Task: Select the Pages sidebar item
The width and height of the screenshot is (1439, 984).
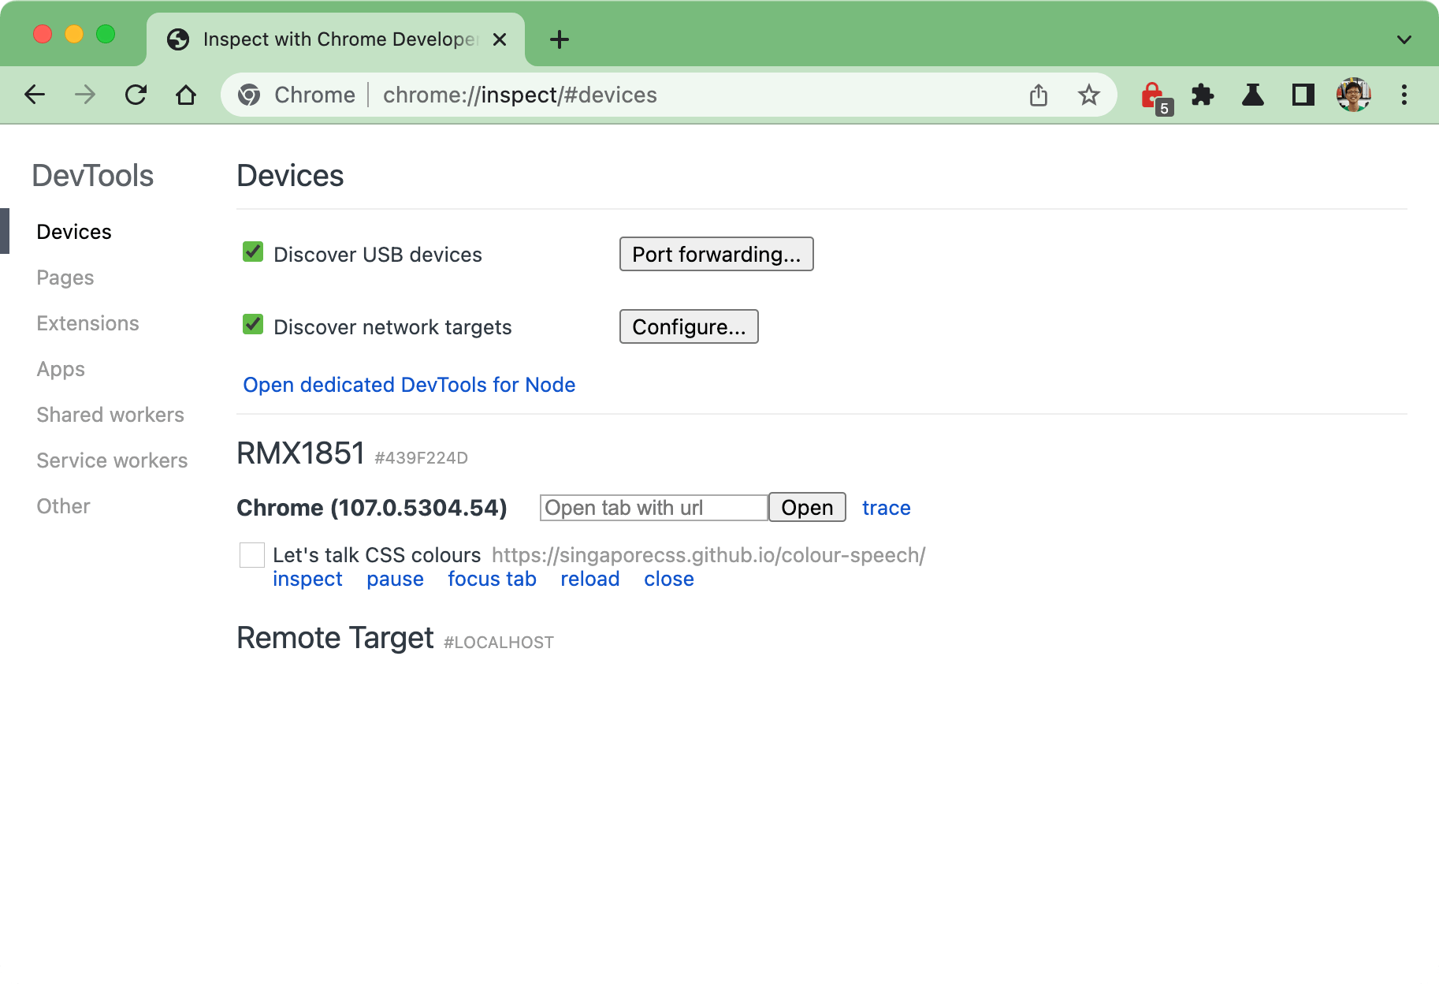Action: (x=65, y=277)
